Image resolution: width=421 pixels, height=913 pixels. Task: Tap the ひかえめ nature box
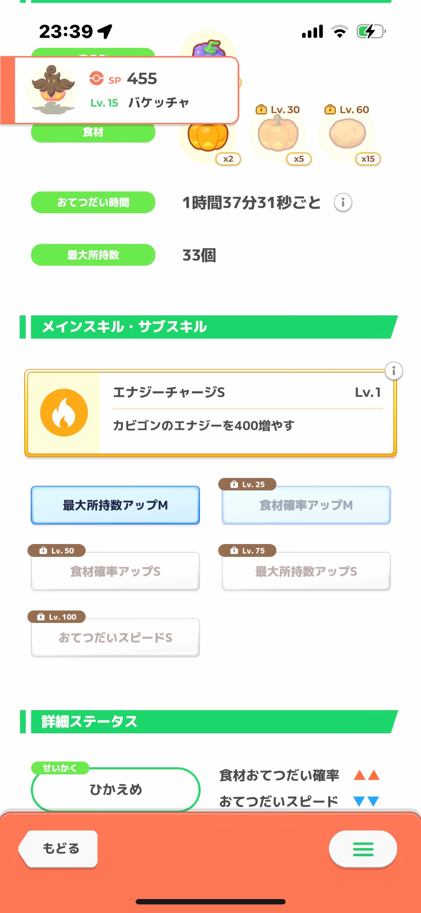click(115, 789)
